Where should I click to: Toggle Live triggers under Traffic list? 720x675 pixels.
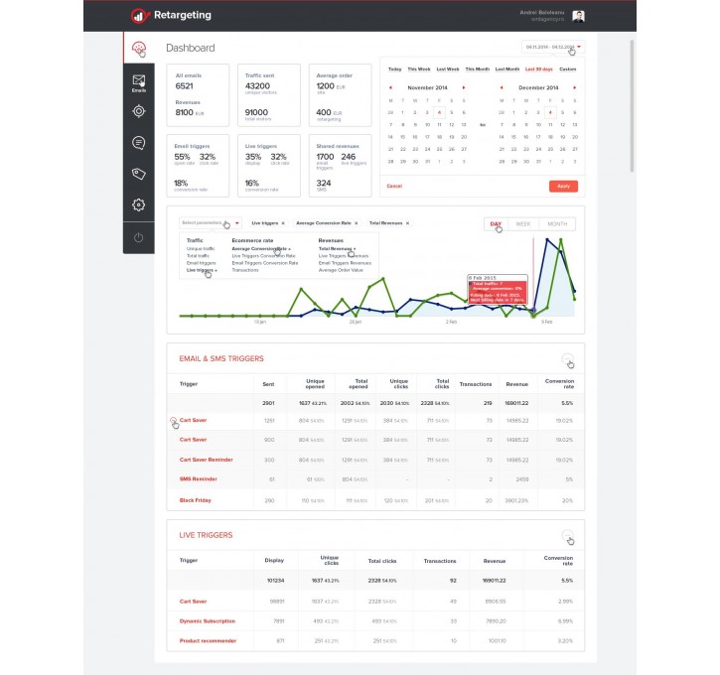202,270
